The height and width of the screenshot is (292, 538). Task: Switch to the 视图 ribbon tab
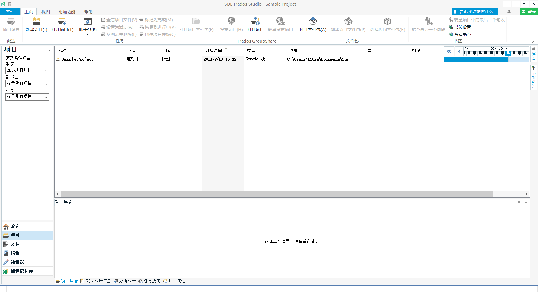[46, 12]
